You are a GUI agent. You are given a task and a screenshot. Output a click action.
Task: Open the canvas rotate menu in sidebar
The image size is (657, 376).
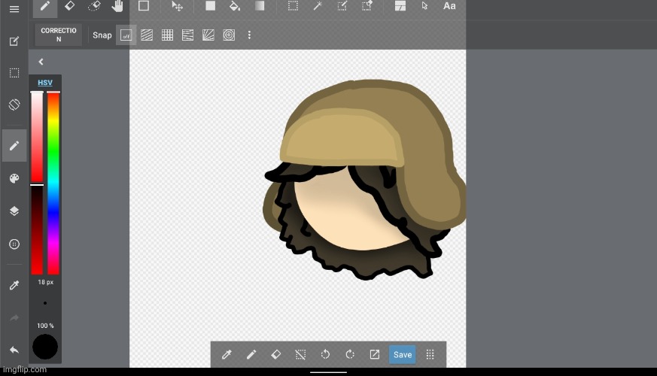point(14,105)
